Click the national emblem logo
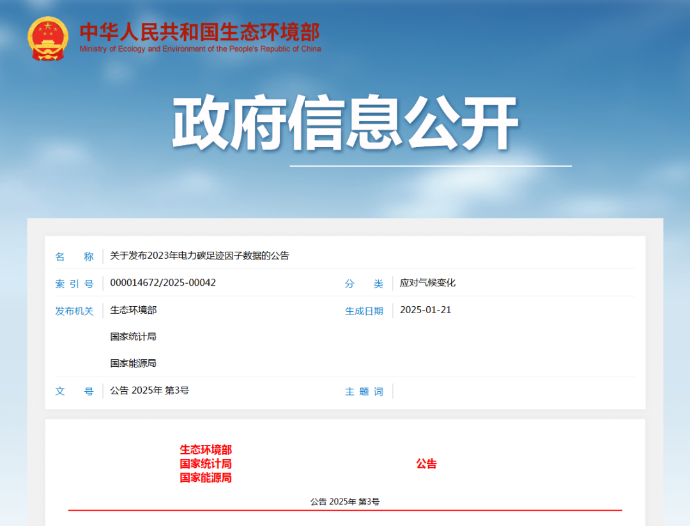This screenshot has height=526, width=690. coord(48,38)
